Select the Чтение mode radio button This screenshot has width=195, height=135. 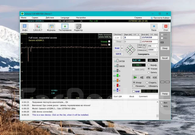pyautogui.click(x=149, y=69)
